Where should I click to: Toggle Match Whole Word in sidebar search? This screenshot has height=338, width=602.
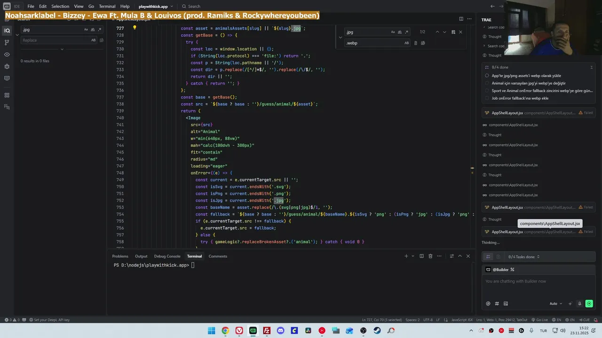pyautogui.click(x=93, y=29)
